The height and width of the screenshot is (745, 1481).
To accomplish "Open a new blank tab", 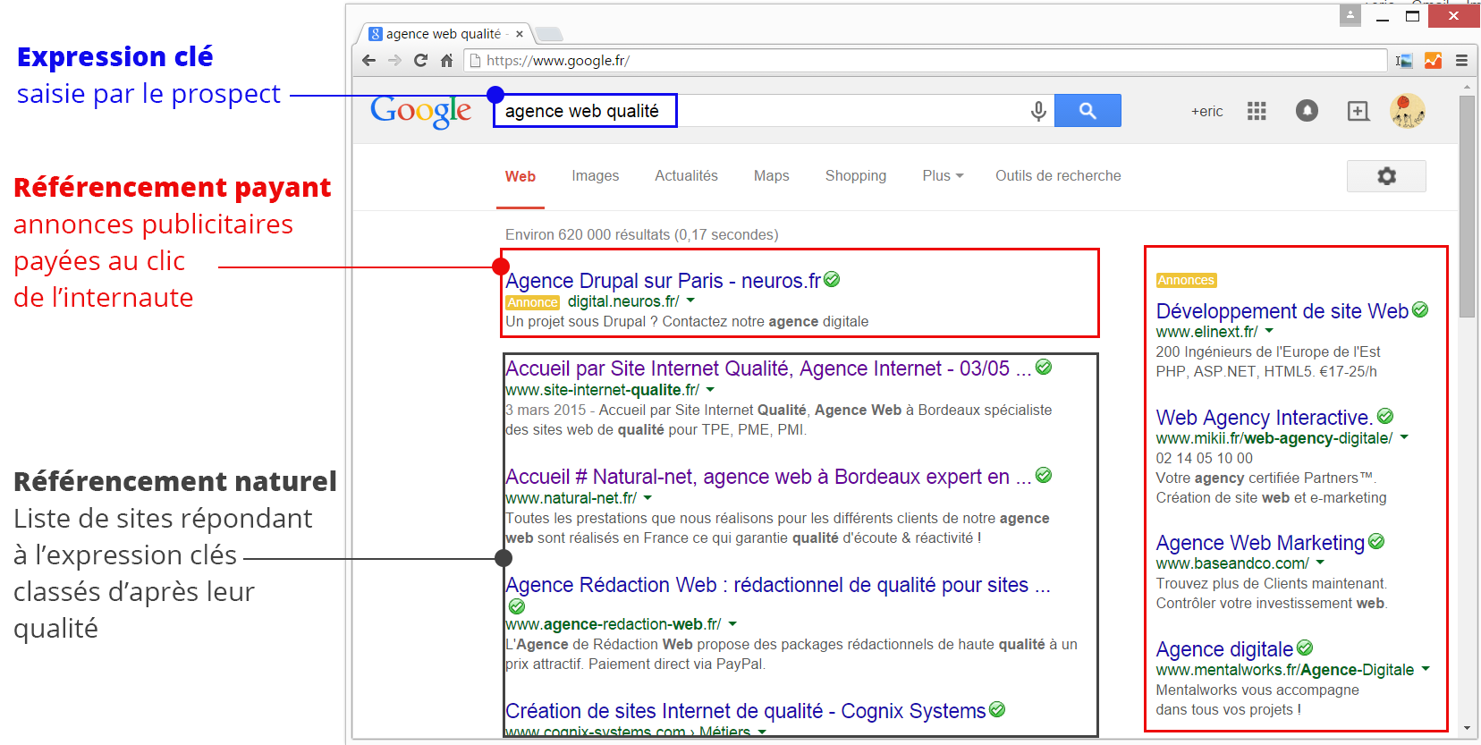I will coord(548,34).
